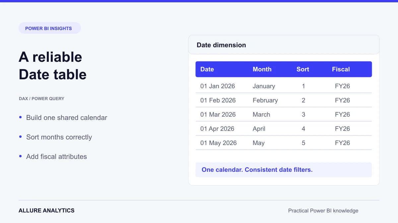The width and height of the screenshot is (398, 223).
Task: Click the Fiscal column header
Action: [341, 69]
